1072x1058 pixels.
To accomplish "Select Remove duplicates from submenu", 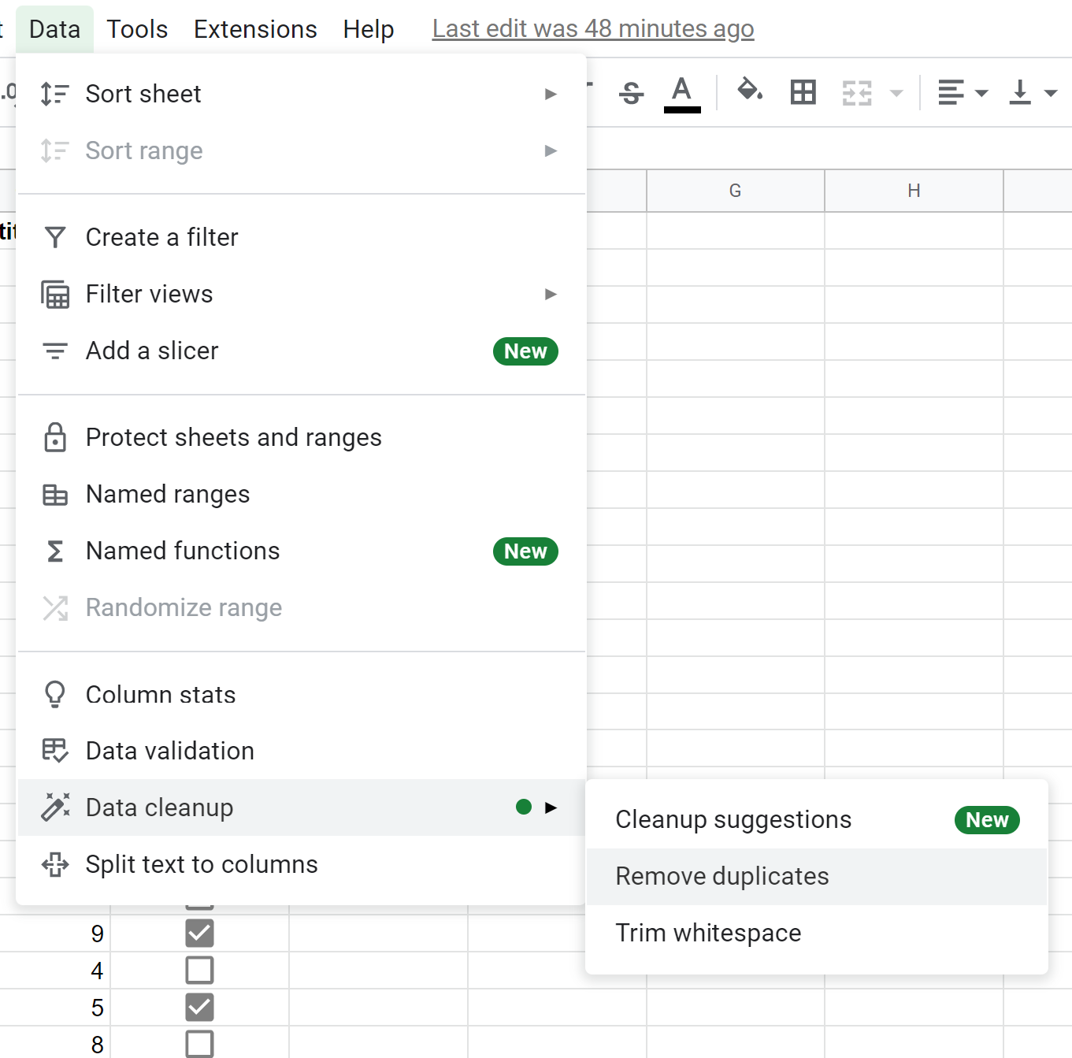I will point(721,876).
